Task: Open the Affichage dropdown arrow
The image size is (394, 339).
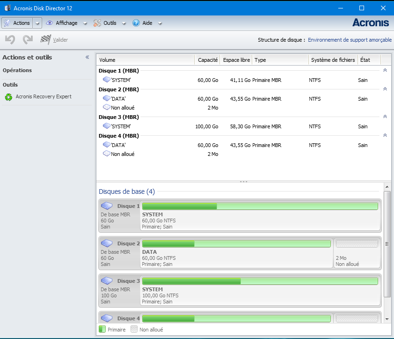Action: [85, 23]
